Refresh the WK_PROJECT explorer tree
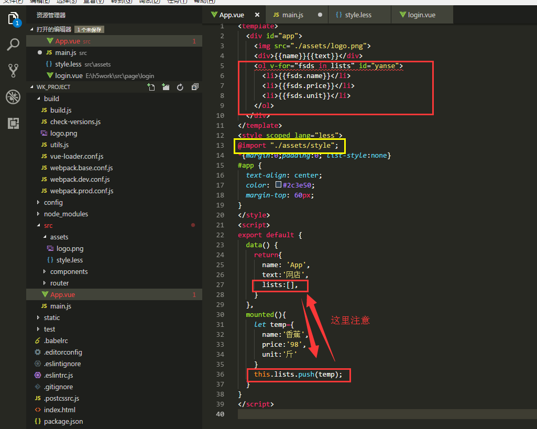The width and height of the screenshot is (537, 429). [180, 87]
